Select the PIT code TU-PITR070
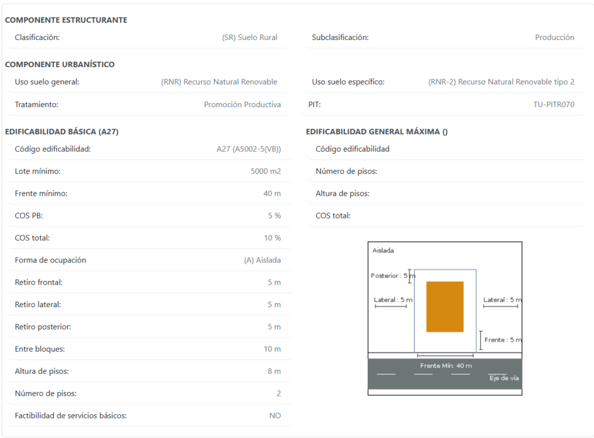Screen dimensions: 594x438 click(554, 104)
